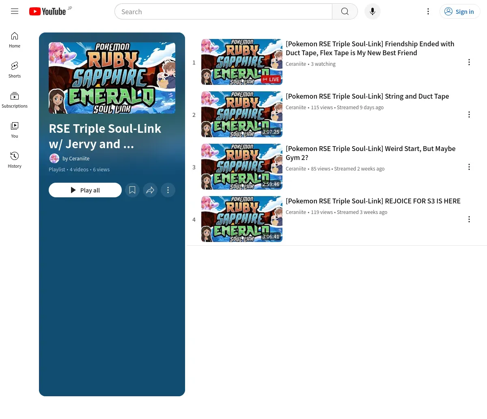
Task: Open the hamburger guide menu
Action: pyautogui.click(x=15, y=11)
